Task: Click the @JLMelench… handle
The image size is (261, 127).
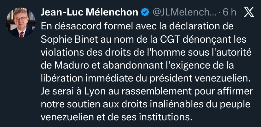Action: tap(184, 12)
